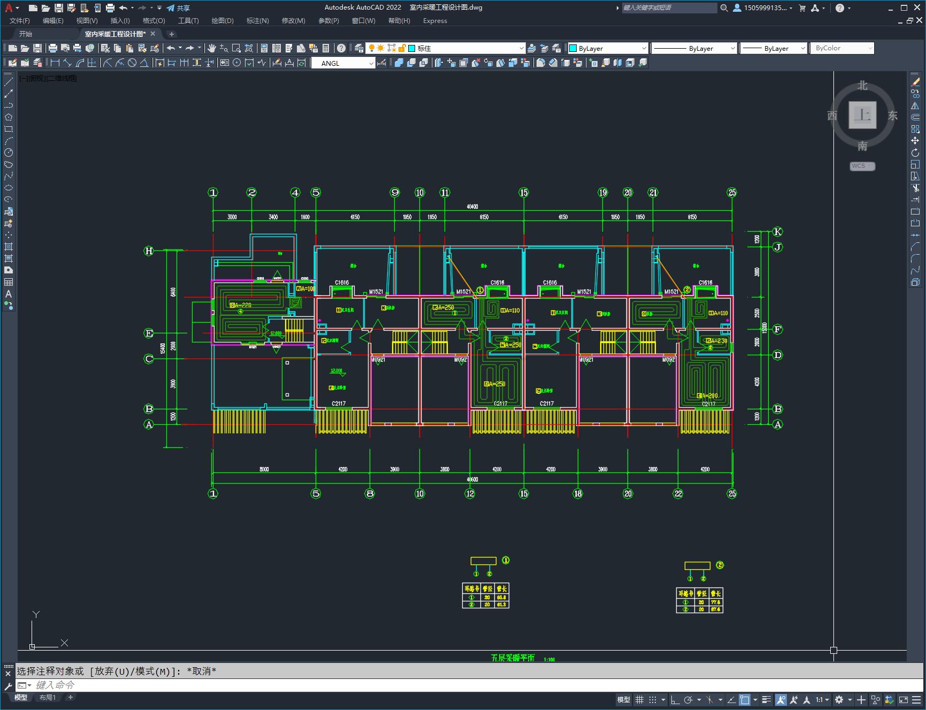Open the ANGL dimension style dropdown

[x=343, y=63]
